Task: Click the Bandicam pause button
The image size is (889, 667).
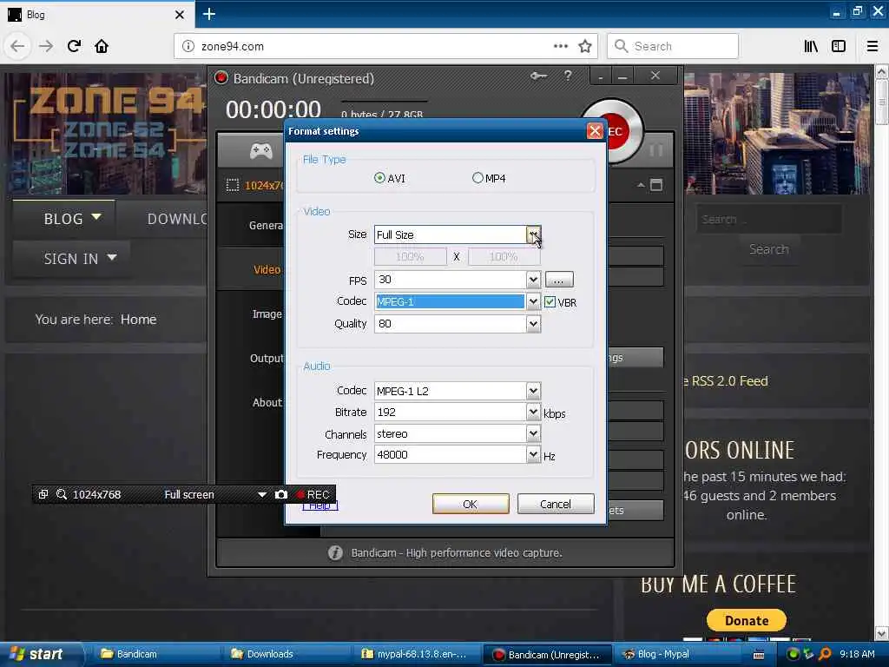Action: [656, 150]
